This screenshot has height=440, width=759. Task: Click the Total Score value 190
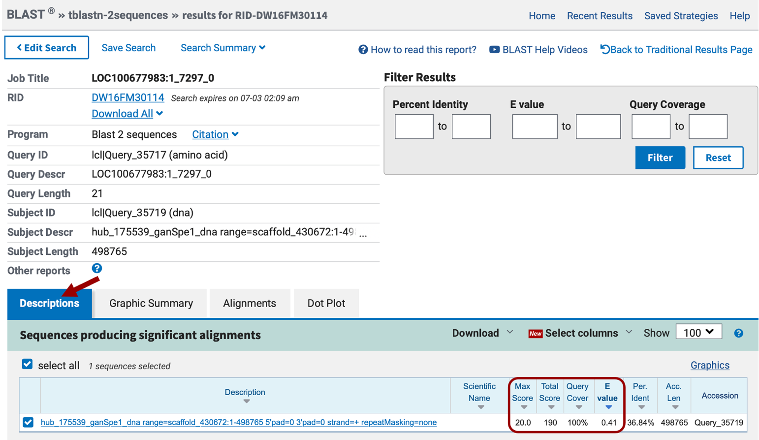[550, 422]
